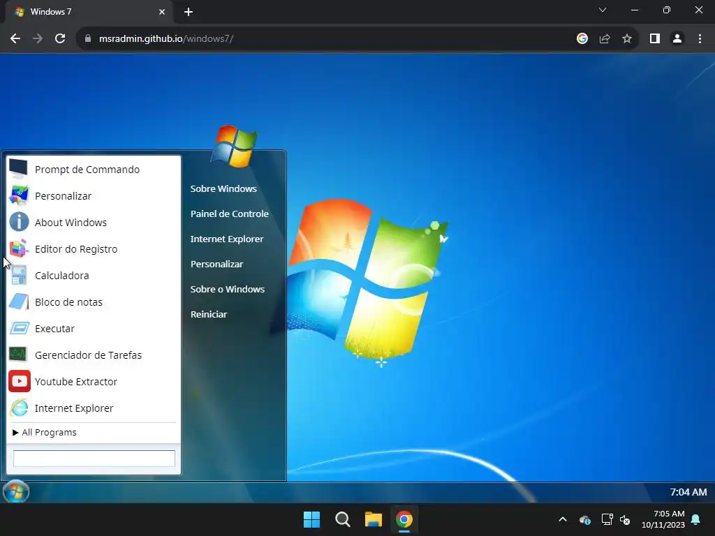Click the Gerenciador de Tarefas label
Viewport: 715px width, 536px height.
88,355
